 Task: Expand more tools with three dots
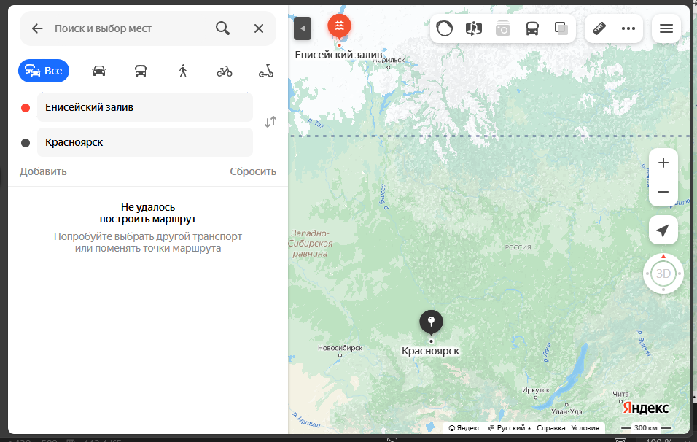(628, 28)
